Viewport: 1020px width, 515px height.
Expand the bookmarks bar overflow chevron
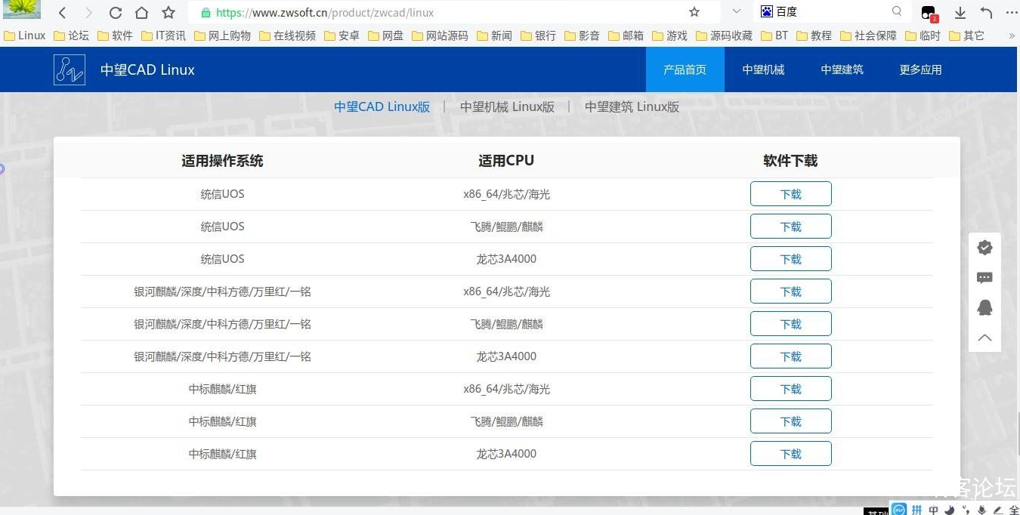(1012, 35)
